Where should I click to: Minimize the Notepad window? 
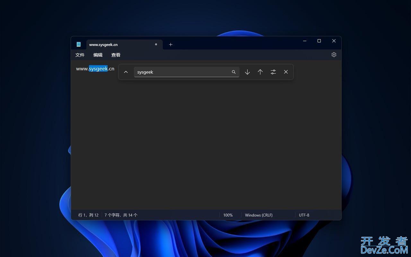click(x=305, y=41)
